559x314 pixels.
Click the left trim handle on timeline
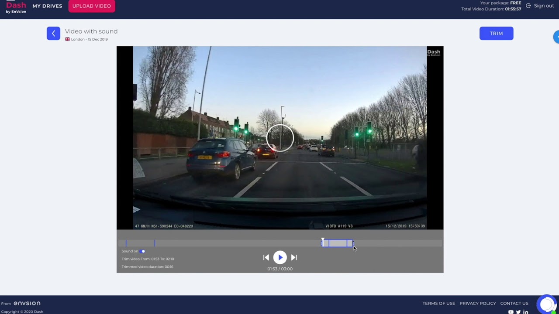[322, 243]
